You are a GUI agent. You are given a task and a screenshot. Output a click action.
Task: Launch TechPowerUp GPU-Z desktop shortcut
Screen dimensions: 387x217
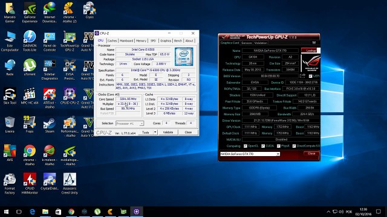click(x=70, y=41)
